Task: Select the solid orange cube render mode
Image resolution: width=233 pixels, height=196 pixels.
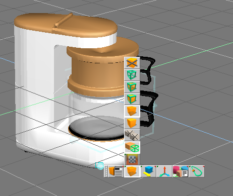Action: 132,123
